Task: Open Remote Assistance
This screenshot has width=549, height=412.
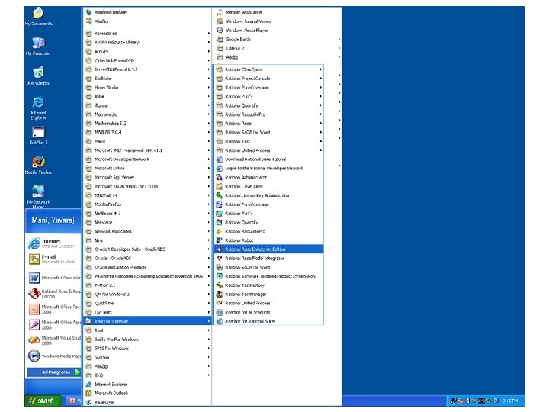Action: point(278,12)
